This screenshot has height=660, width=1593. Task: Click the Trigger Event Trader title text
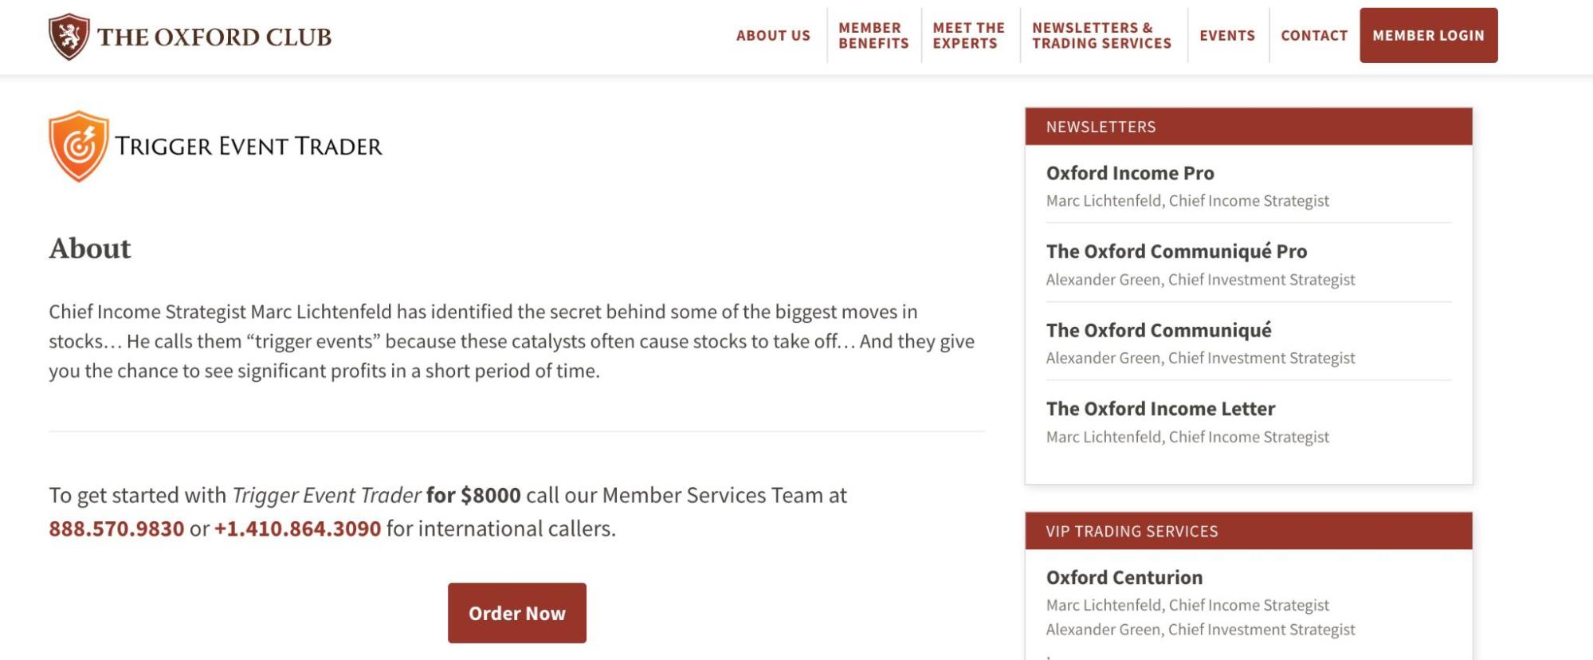[x=249, y=146]
